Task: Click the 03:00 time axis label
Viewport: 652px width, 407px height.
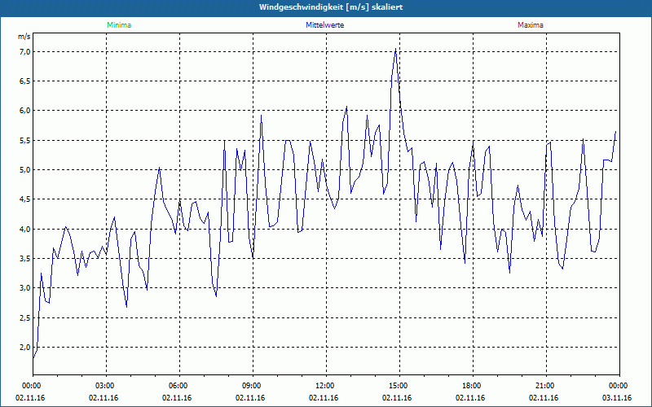Action: coord(107,386)
